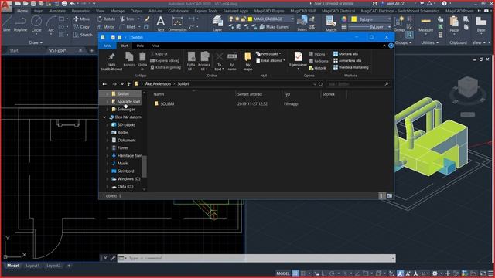
Task: Click 'Byt namn' rename icon in Explorer
Action: pos(232,62)
